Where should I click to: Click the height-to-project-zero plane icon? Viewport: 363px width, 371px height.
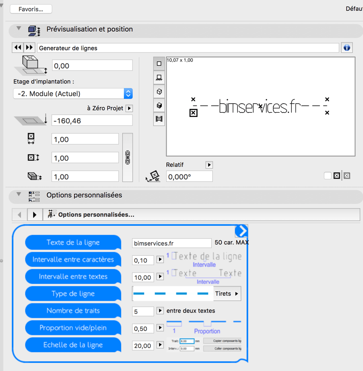31,120
